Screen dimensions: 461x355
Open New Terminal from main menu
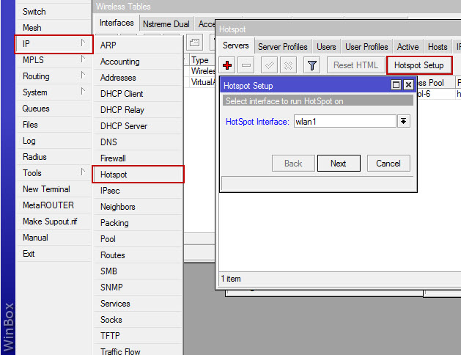[x=54, y=189]
